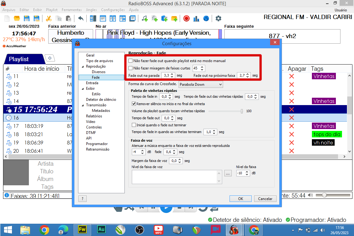
Task: Click the main volume slider handle
Action: pyautogui.click(x=324, y=195)
